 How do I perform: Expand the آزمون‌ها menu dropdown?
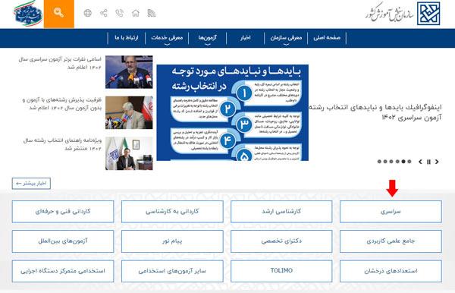[208, 38]
